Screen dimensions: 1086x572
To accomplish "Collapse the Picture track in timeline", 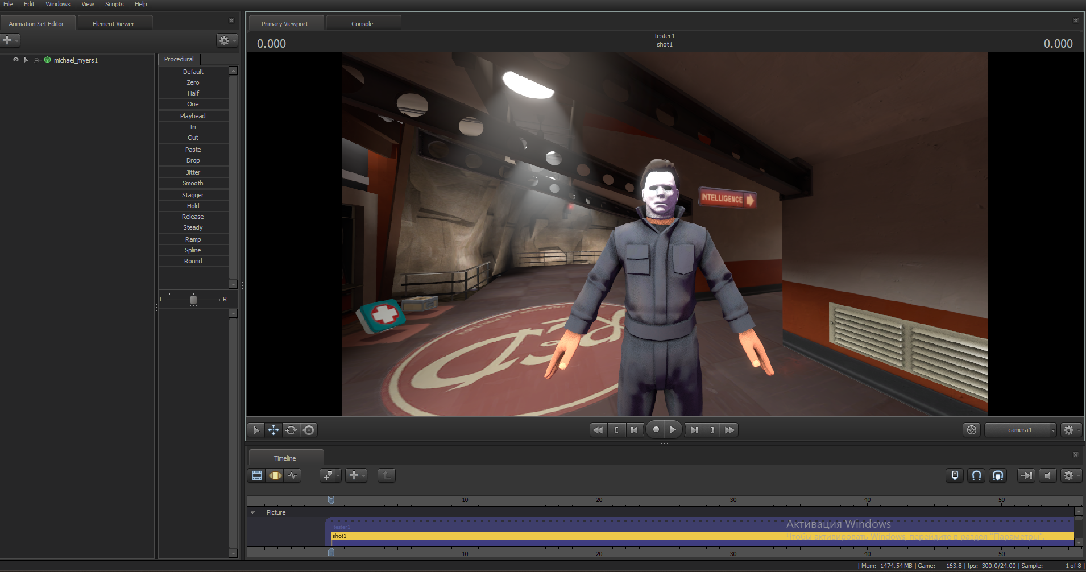I will coord(253,513).
